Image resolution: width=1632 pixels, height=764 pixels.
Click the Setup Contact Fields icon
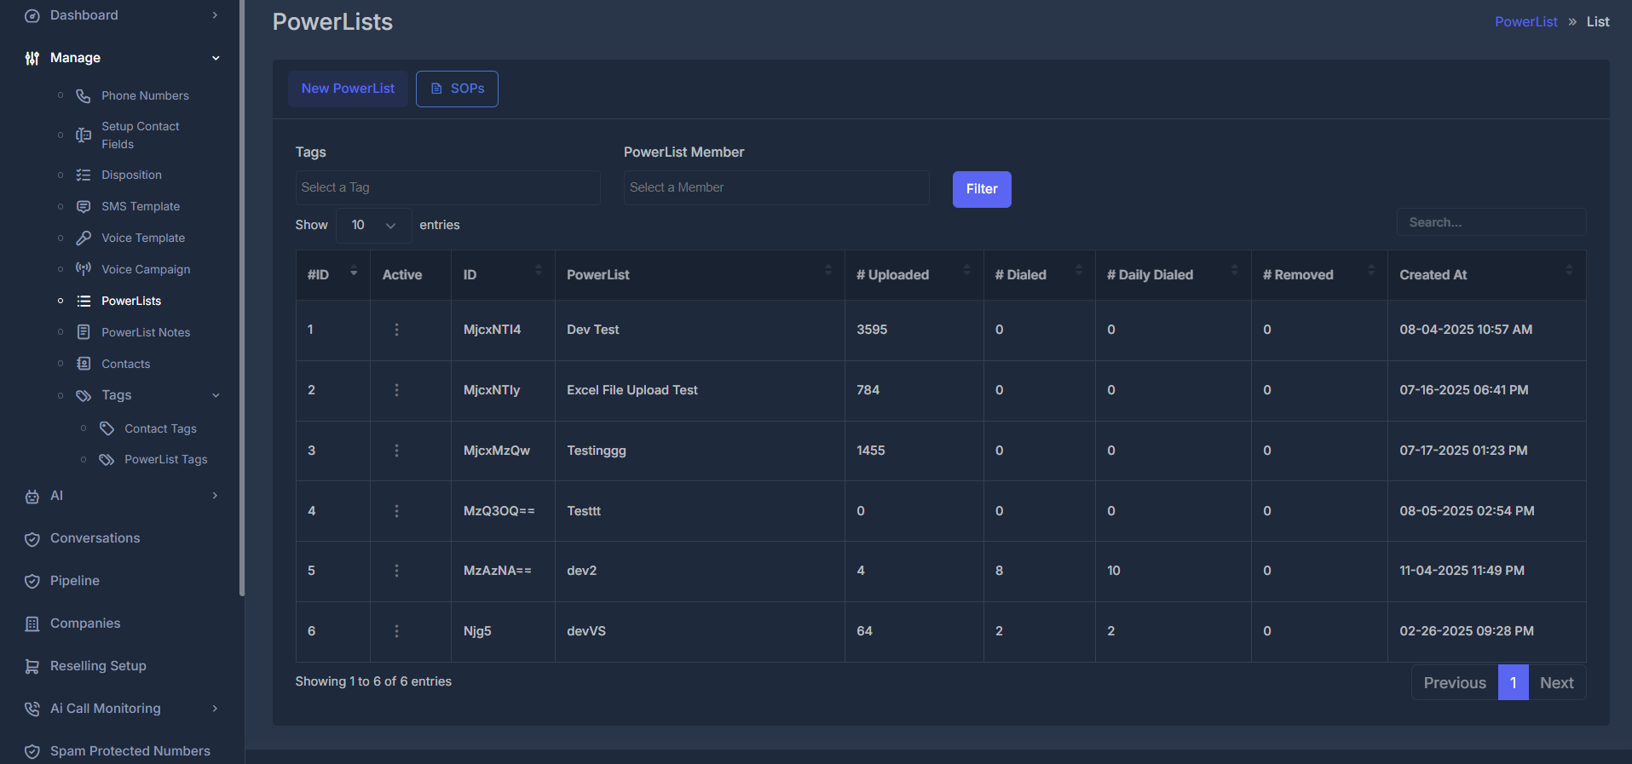pyautogui.click(x=84, y=135)
